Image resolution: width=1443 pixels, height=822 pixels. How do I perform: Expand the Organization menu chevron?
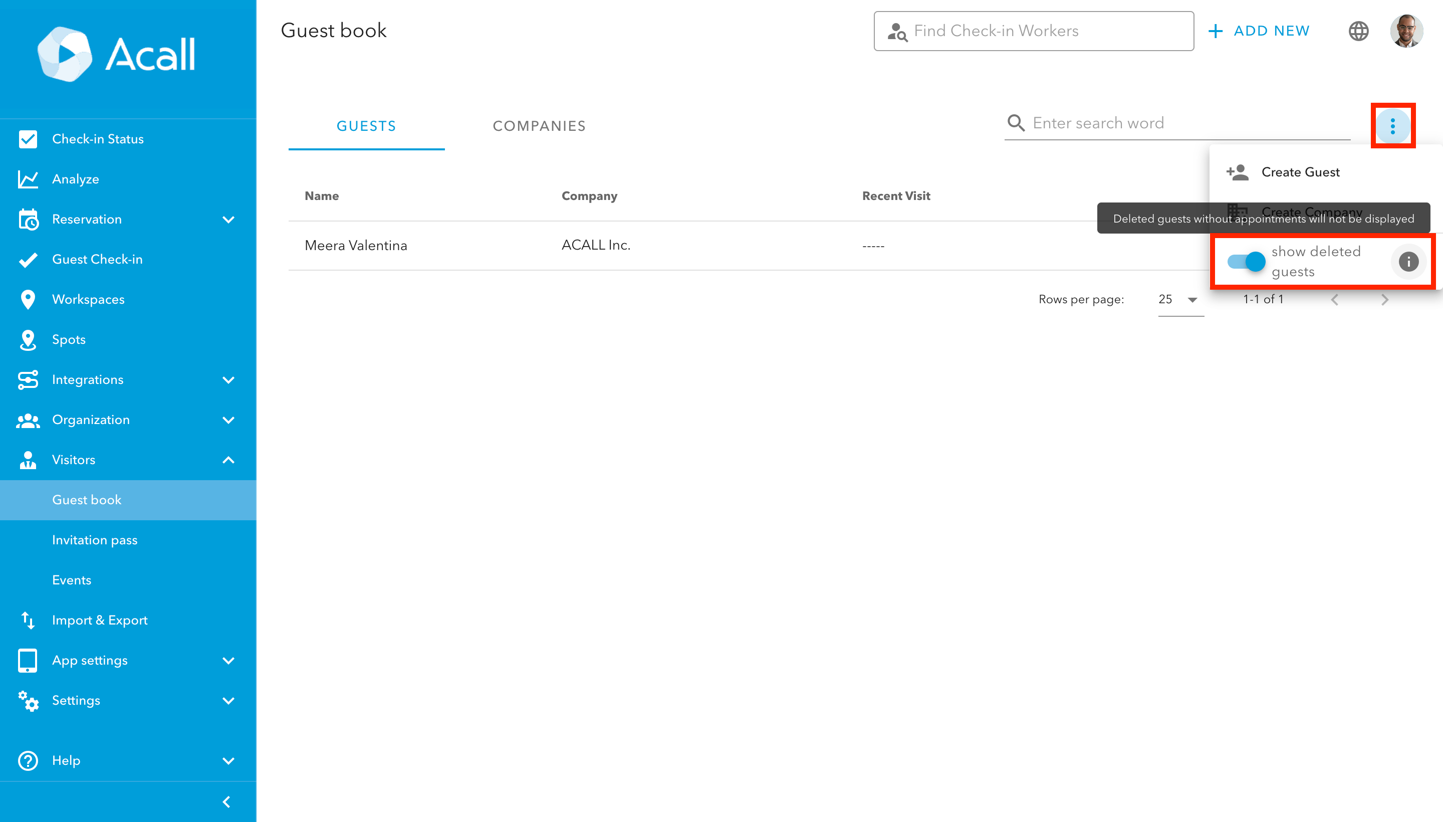(x=228, y=420)
